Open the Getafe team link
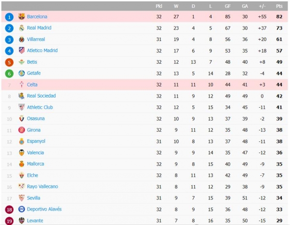 [x=34, y=73]
